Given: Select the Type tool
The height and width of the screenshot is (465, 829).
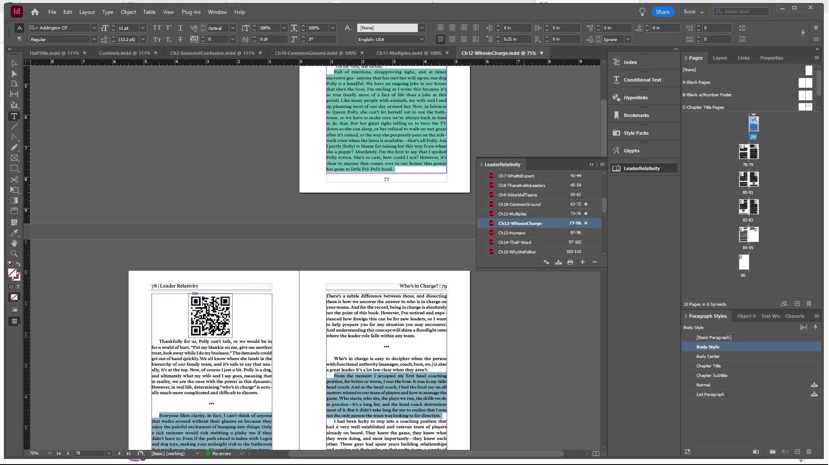Looking at the screenshot, I should [x=14, y=116].
